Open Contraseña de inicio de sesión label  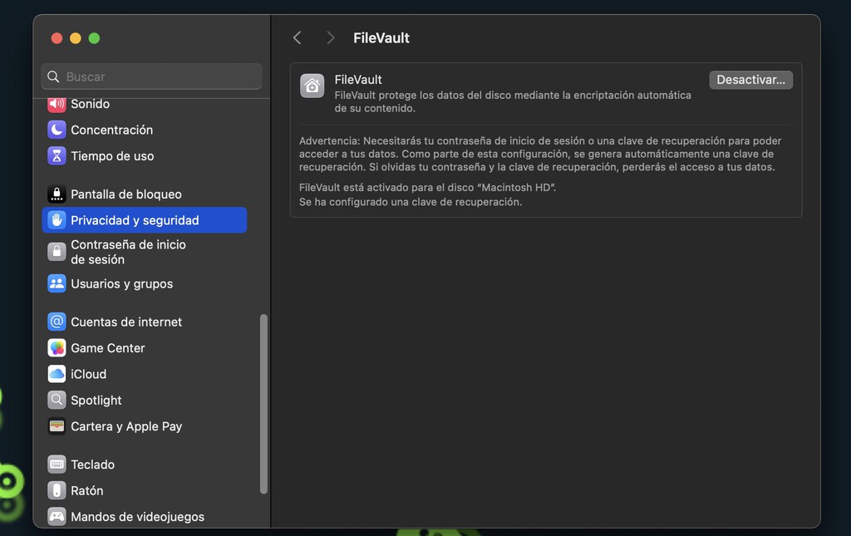(x=128, y=252)
